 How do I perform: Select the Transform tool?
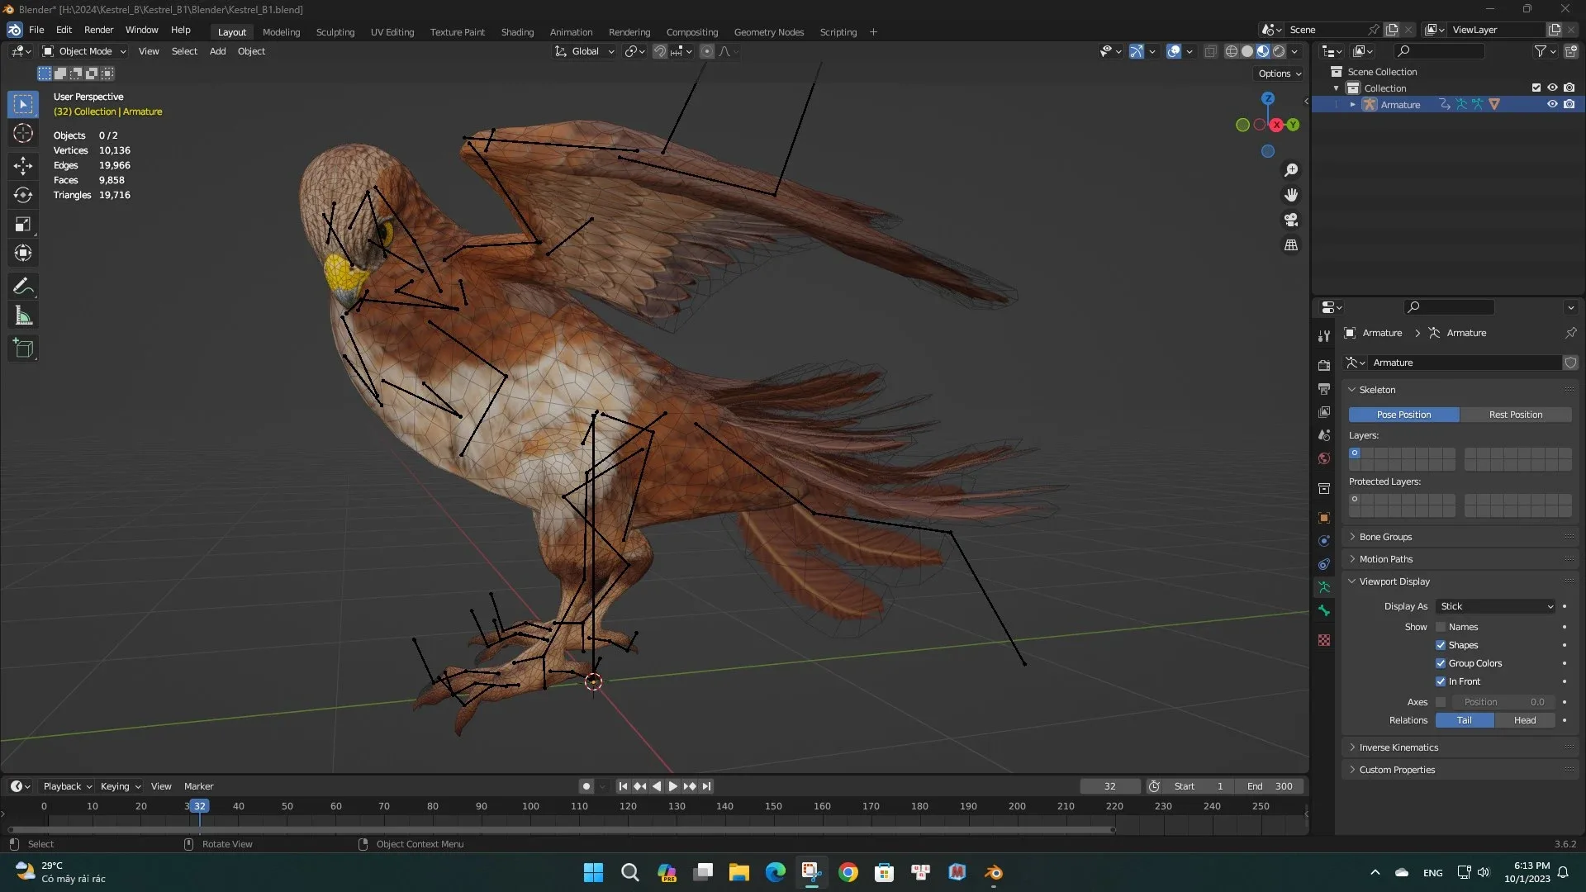[23, 254]
